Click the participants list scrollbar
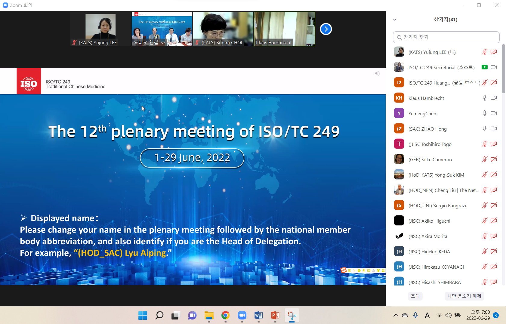The image size is (506, 324). (503, 69)
